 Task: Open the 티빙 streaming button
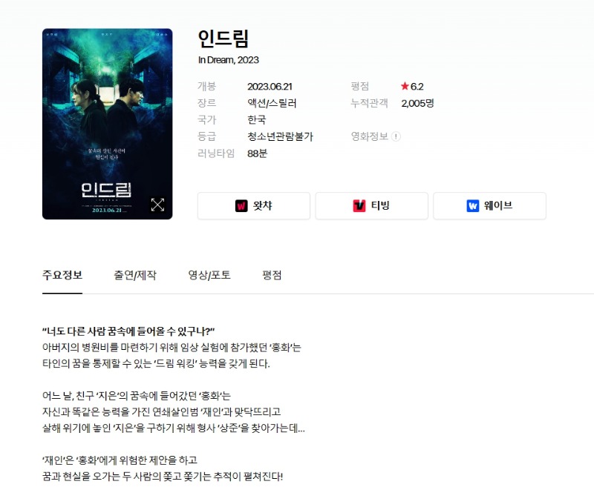[372, 205]
